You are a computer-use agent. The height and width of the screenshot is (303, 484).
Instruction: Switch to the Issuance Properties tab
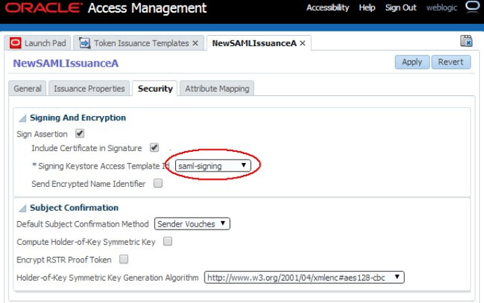pos(90,89)
